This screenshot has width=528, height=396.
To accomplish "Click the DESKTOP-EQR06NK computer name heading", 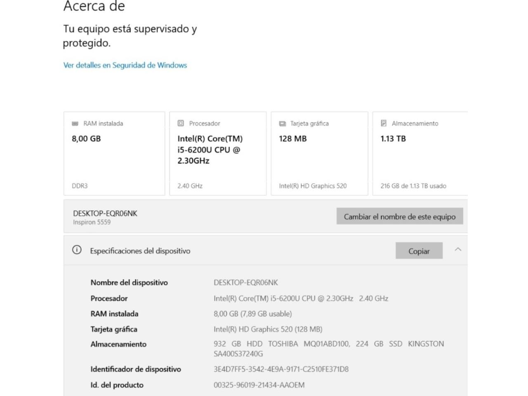I will pyautogui.click(x=105, y=213).
